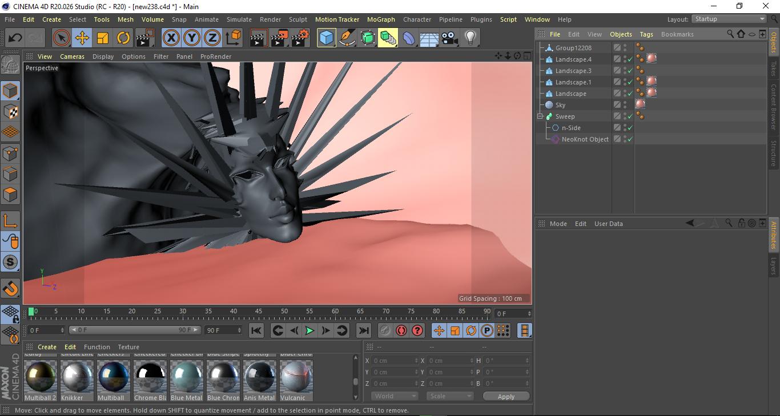Image resolution: width=780 pixels, height=416 pixels.
Task: Open material manager Create menu
Action: coord(47,347)
